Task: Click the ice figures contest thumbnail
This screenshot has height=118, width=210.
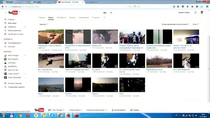Action: (132, 37)
